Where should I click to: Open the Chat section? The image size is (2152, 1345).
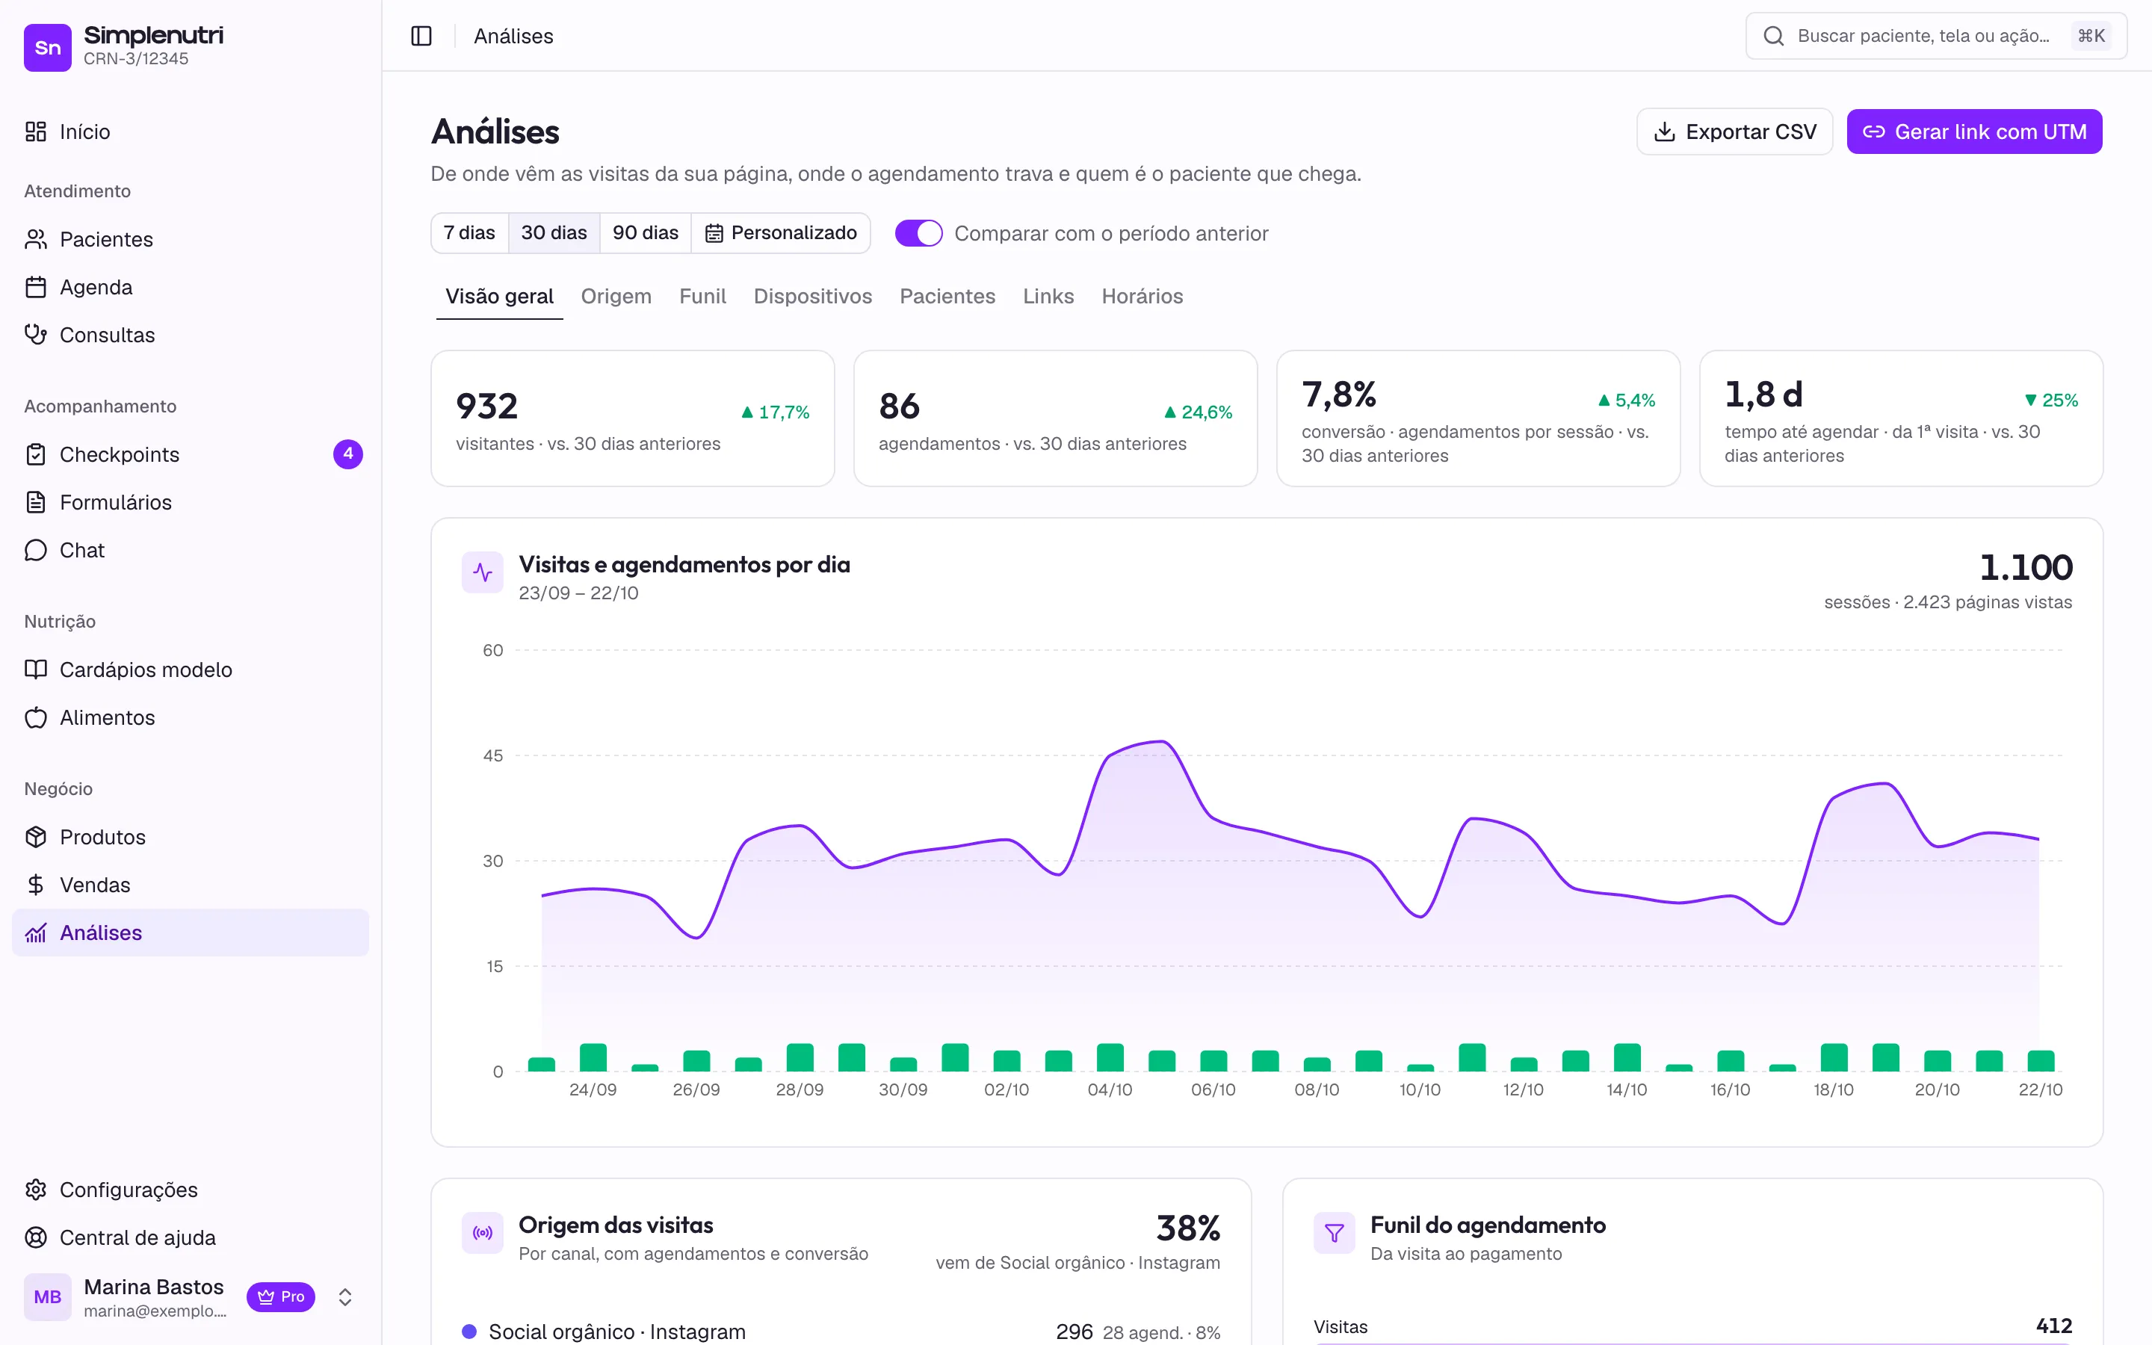pyautogui.click(x=191, y=551)
